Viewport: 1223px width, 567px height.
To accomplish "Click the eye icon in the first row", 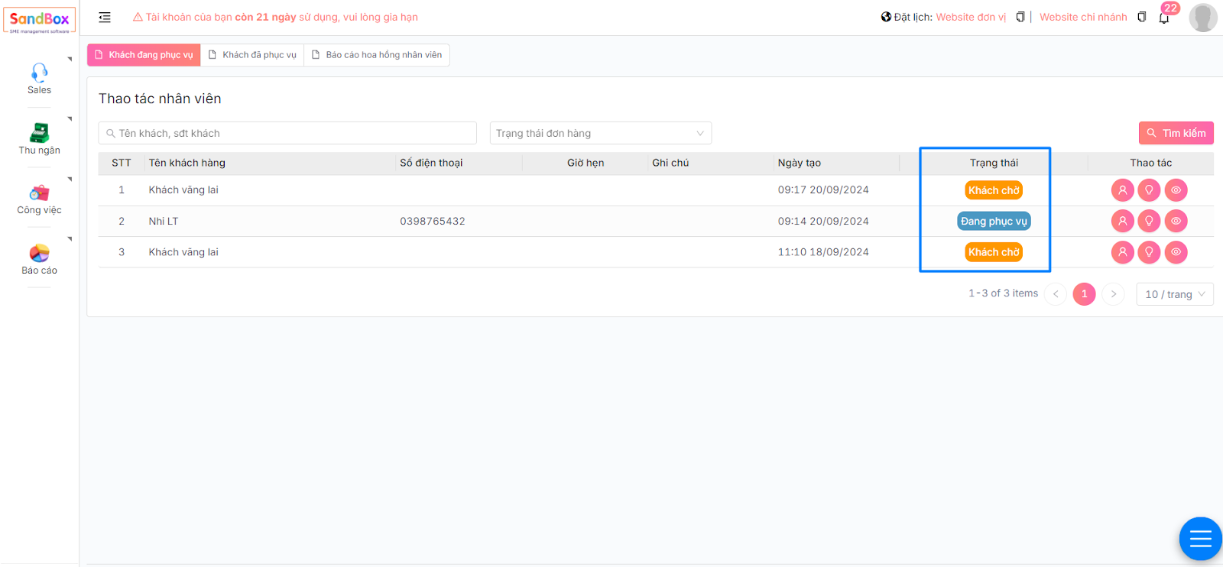I will [x=1176, y=190].
